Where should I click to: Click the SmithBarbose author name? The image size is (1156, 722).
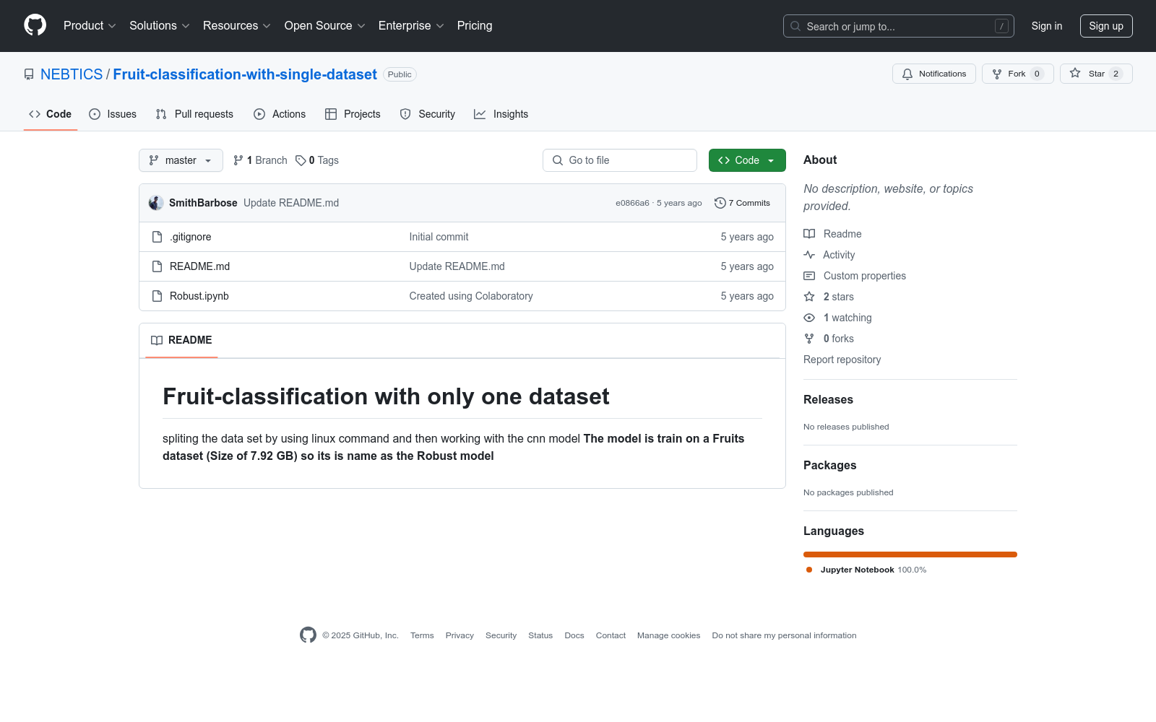203,203
